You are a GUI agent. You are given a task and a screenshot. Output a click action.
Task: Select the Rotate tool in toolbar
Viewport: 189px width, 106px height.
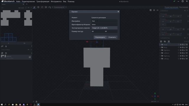click(42, 7)
